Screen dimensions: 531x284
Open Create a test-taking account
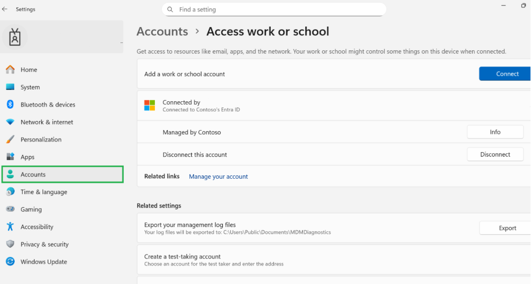pyautogui.click(x=334, y=260)
